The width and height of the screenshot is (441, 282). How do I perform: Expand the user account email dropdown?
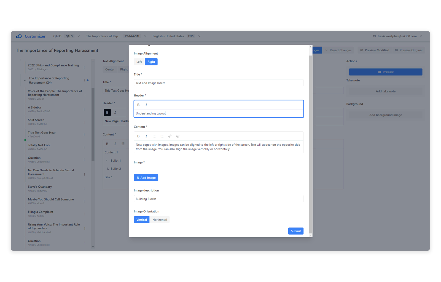click(421, 36)
